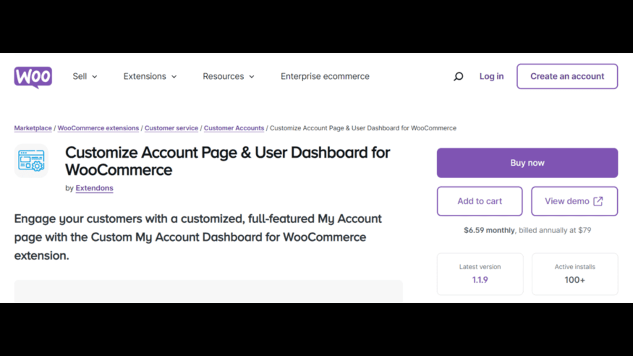This screenshot has width=633, height=356.
Task: Click the purple Buy now button
Action: (x=527, y=163)
